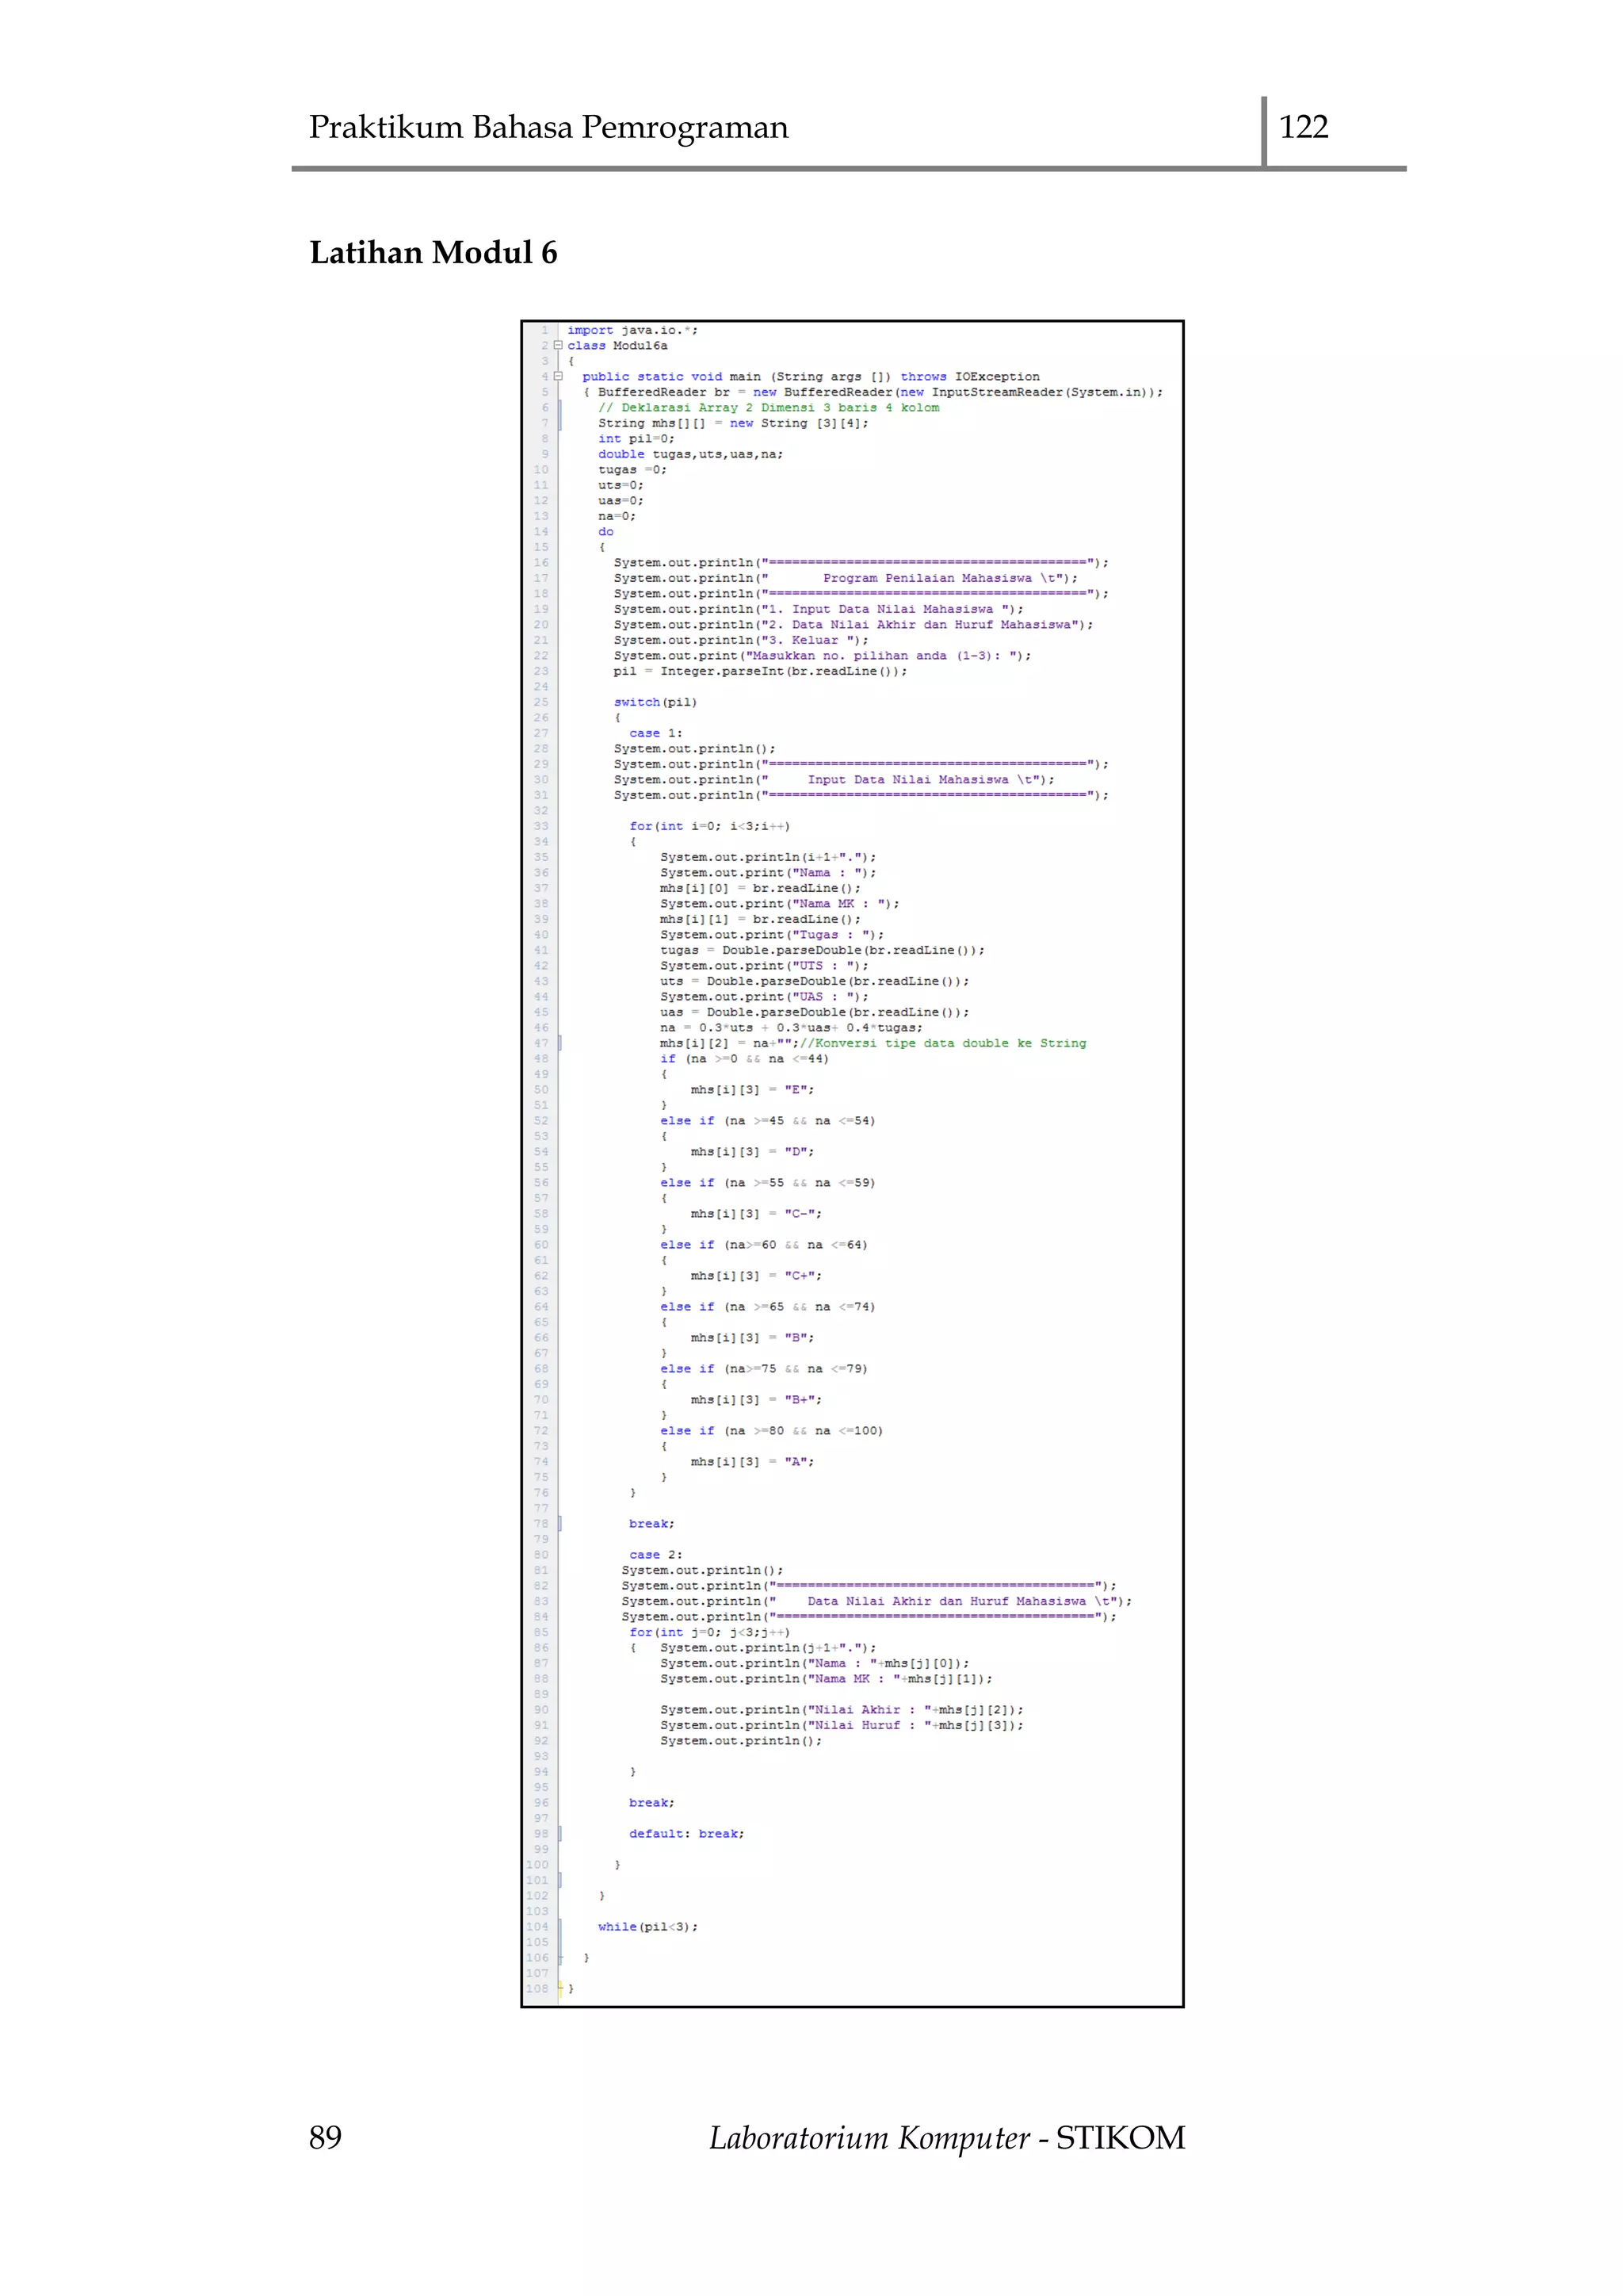
Task: Click the 'case 1:' code line
Action: (655, 733)
